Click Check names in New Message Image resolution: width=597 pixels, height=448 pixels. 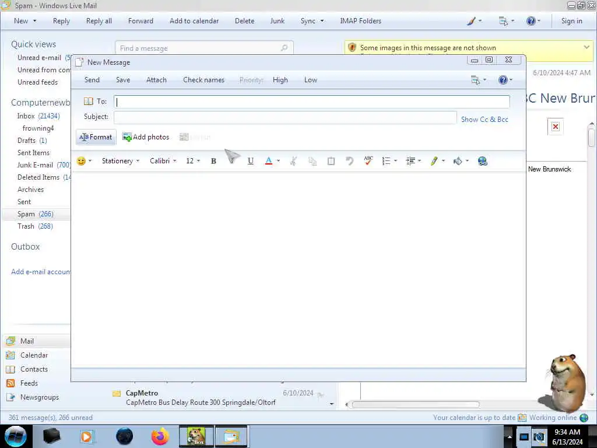203,80
